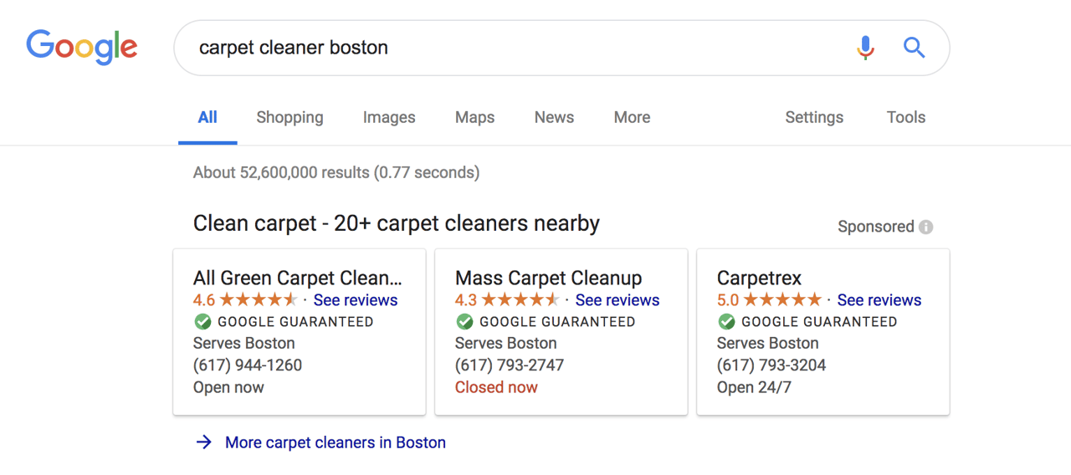This screenshot has height=475, width=1071.
Task: Click the Sponsored info icon
Action: pos(925,227)
